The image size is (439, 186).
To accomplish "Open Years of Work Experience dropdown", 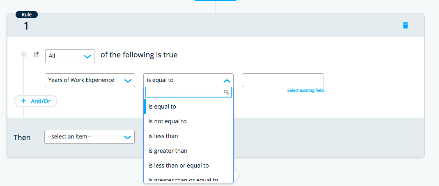I will pyautogui.click(x=90, y=80).
